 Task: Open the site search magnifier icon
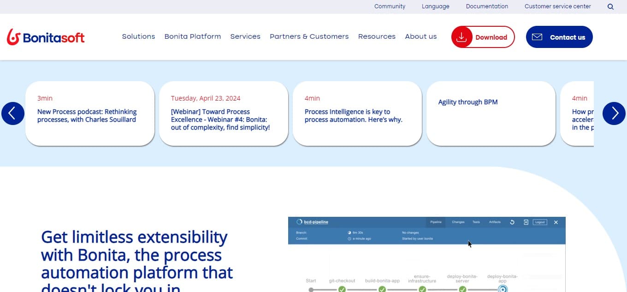pos(610,6)
